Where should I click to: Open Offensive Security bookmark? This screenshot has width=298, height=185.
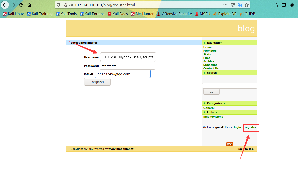174,14
